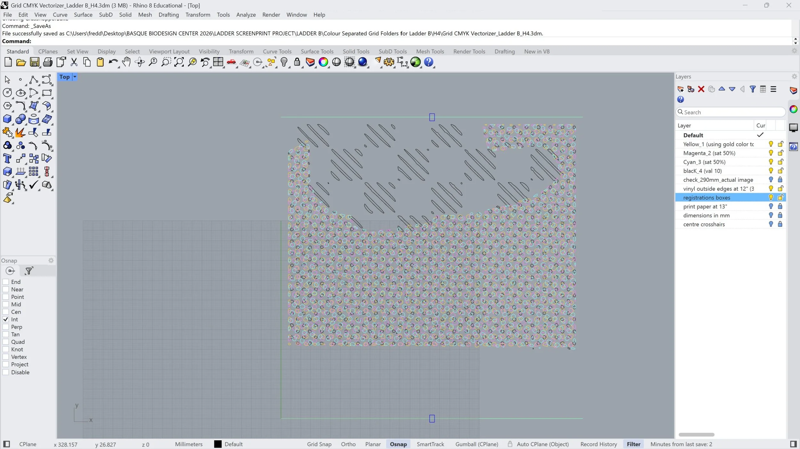Toggle SmartTrack in the status bar
Image resolution: width=800 pixels, height=449 pixels.
pos(430,444)
